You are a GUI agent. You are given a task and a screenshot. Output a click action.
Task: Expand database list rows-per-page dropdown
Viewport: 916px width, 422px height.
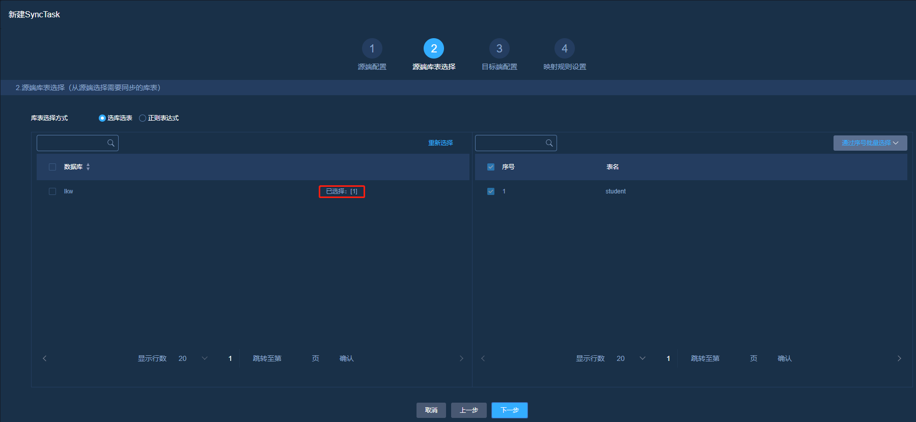[x=205, y=358]
